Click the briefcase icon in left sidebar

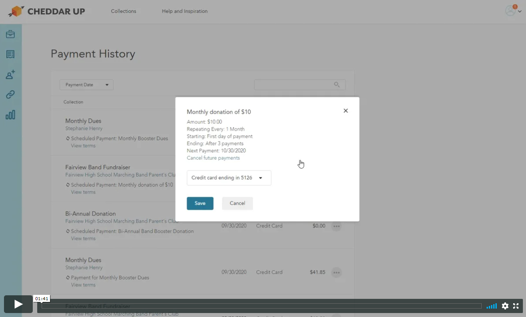coord(10,35)
